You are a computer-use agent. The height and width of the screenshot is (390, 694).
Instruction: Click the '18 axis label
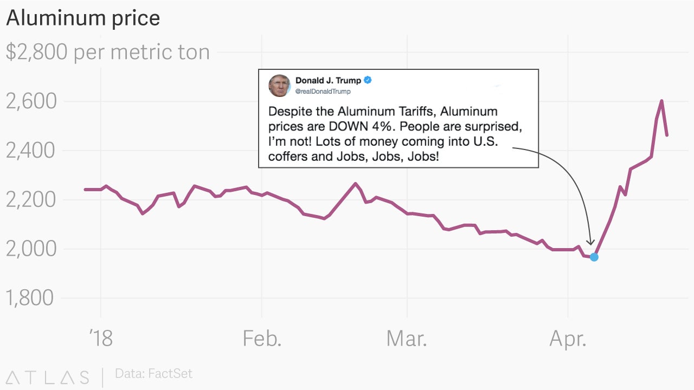pyautogui.click(x=101, y=339)
